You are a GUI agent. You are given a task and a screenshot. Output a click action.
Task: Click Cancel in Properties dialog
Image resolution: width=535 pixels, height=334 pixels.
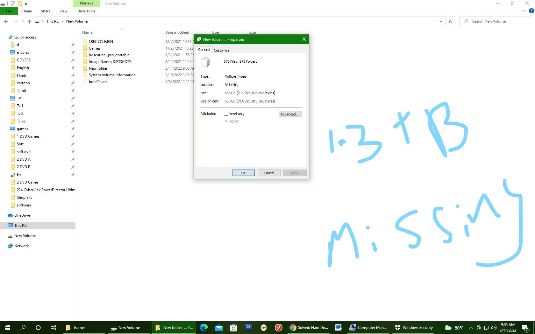269,173
